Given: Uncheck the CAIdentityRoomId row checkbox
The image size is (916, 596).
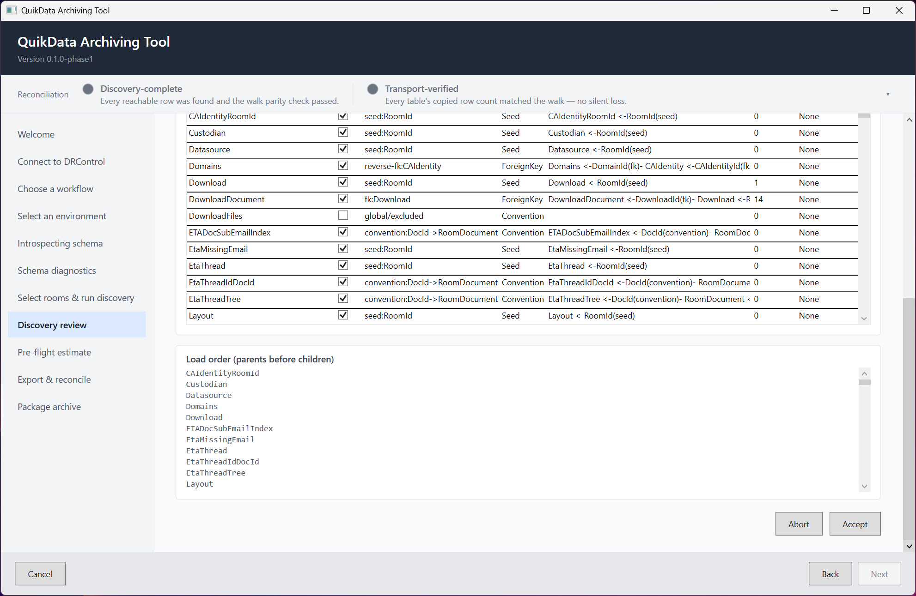Looking at the screenshot, I should pos(343,116).
